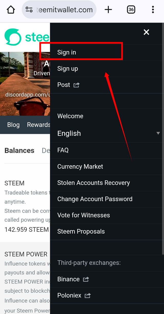Click external link icon beside Binance
The height and width of the screenshot is (314, 164).
coord(86,279)
